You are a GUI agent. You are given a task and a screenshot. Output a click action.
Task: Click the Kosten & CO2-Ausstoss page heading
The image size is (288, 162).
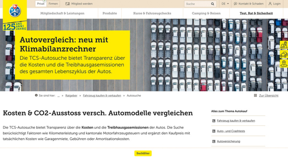(x=98, y=113)
